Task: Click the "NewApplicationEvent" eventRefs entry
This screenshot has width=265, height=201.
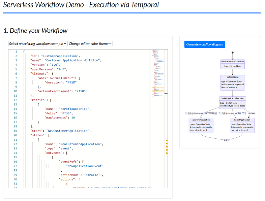Action: 85,166
